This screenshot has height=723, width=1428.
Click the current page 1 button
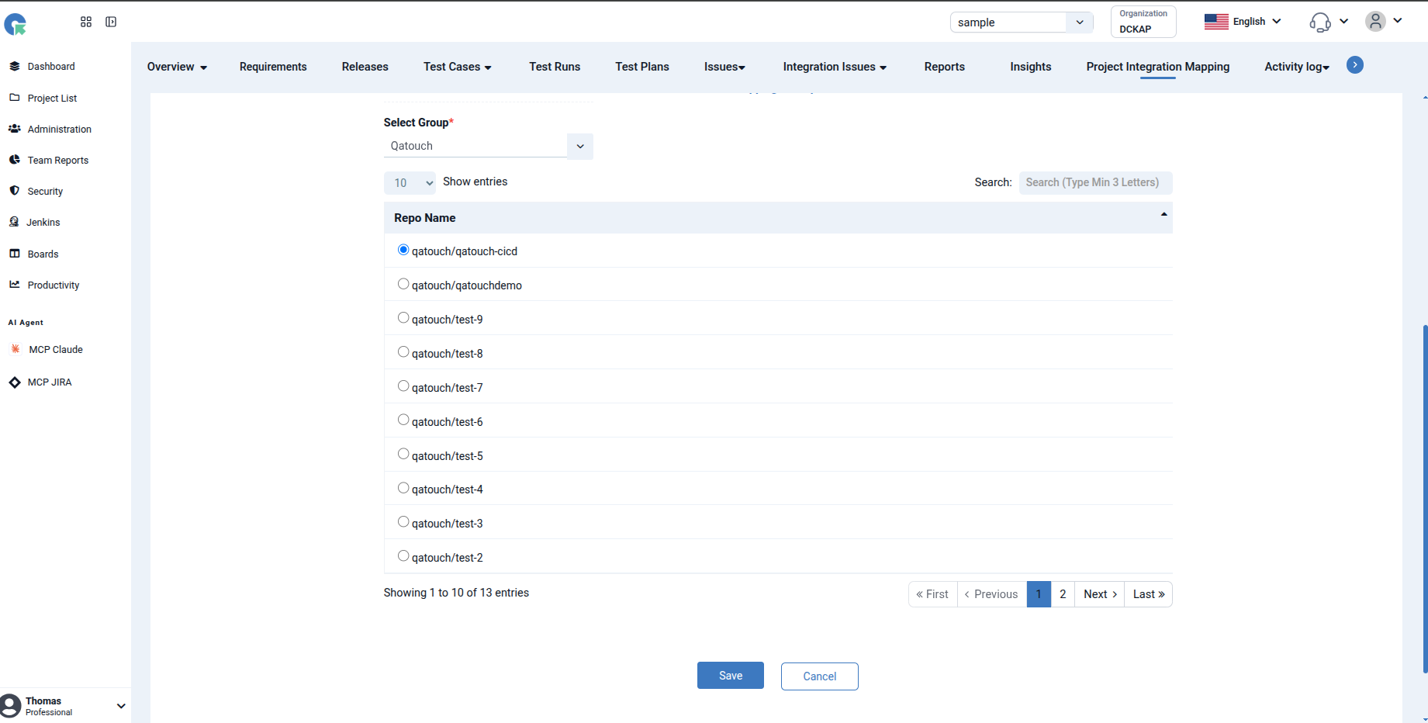1039,594
